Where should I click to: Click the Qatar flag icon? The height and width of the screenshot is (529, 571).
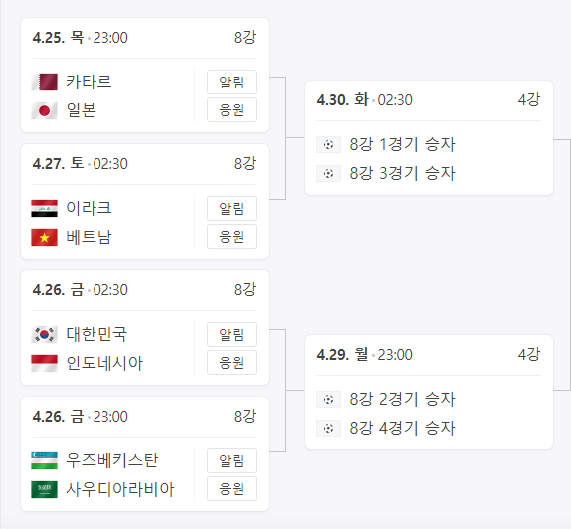pyautogui.click(x=44, y=82)
